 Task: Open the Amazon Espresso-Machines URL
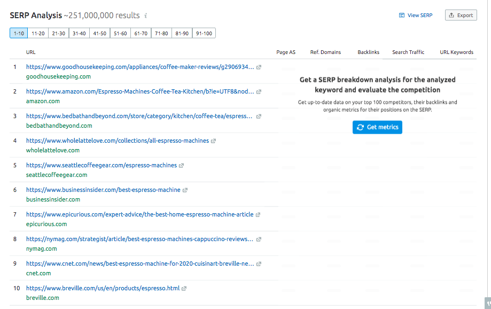point(140,91)
